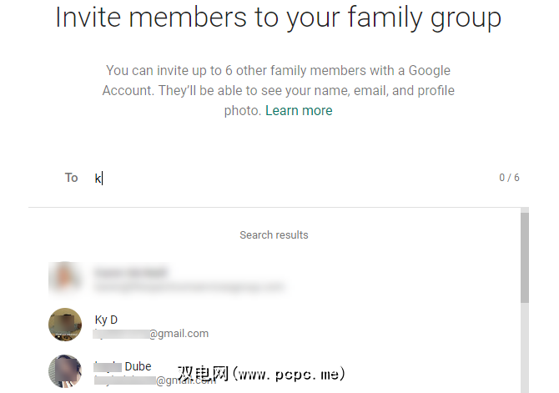This screenshot has height=393, width=559.
Task: Click the scrollbar track below the thumb
Action: coord(525,350)
